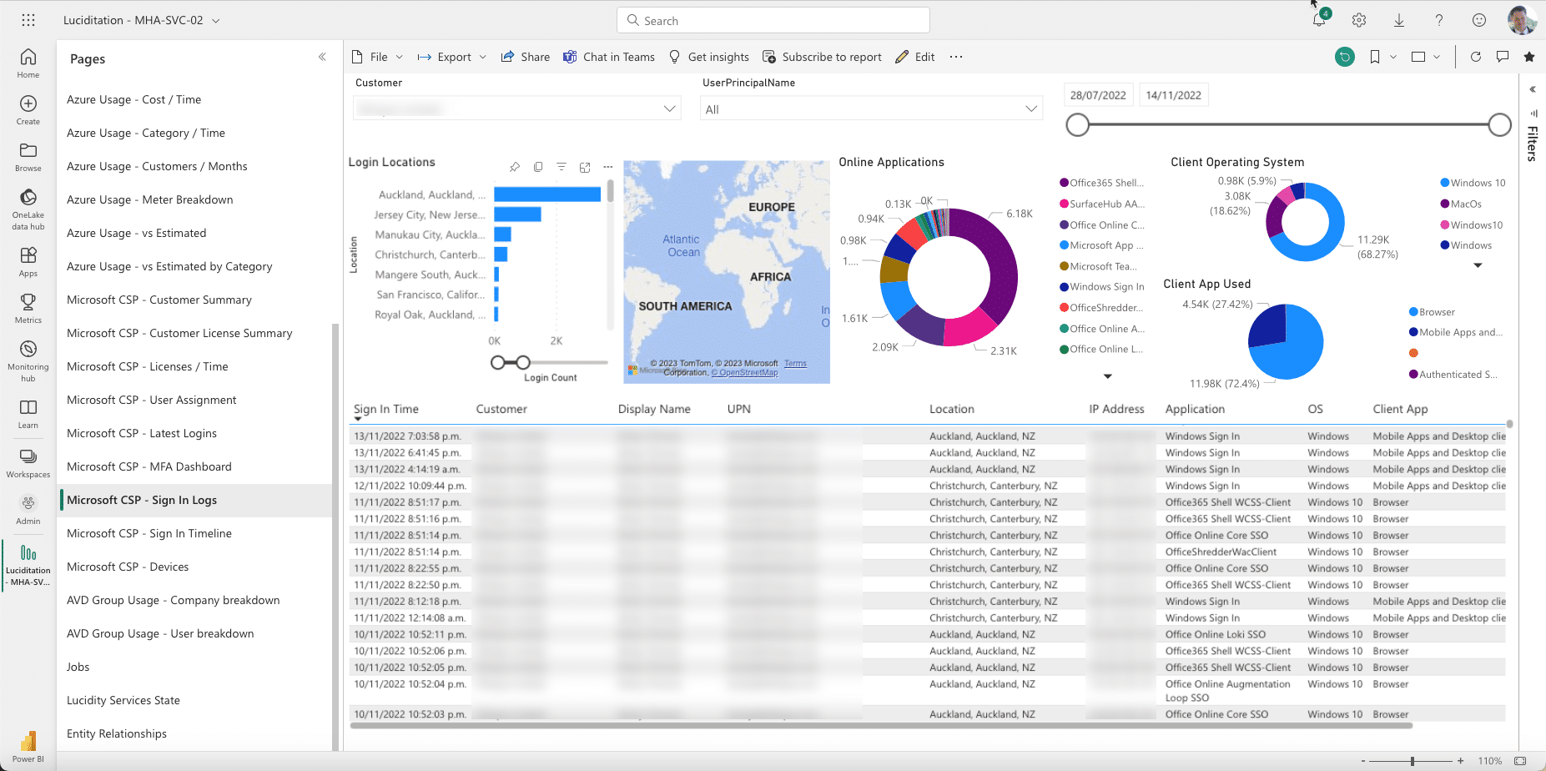This screenshot has width=1546, height=771.
Task: Open map Terms link
Action: click(795, 364)
